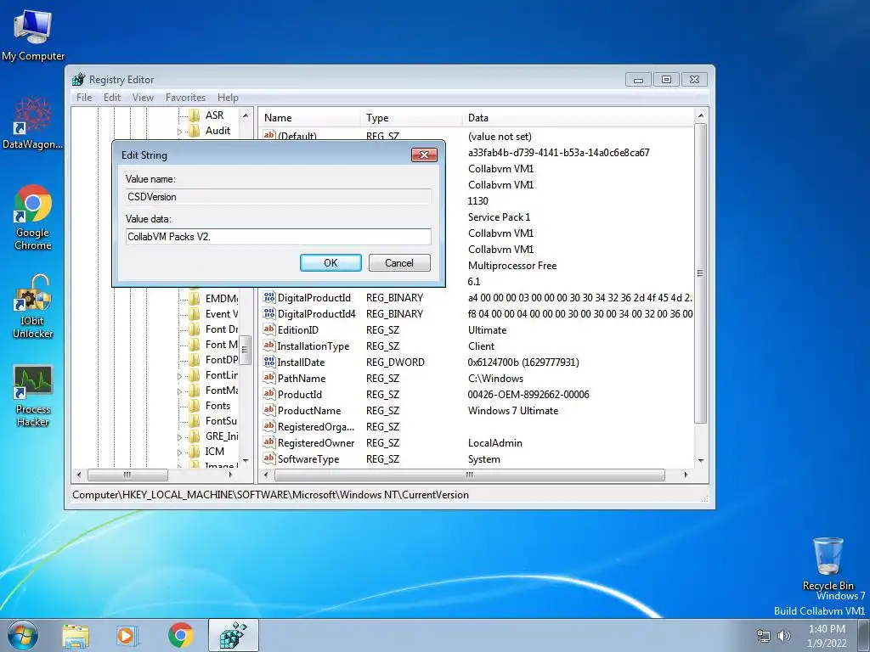Click the tree pane horizontal scrollbar thumb

127,475
